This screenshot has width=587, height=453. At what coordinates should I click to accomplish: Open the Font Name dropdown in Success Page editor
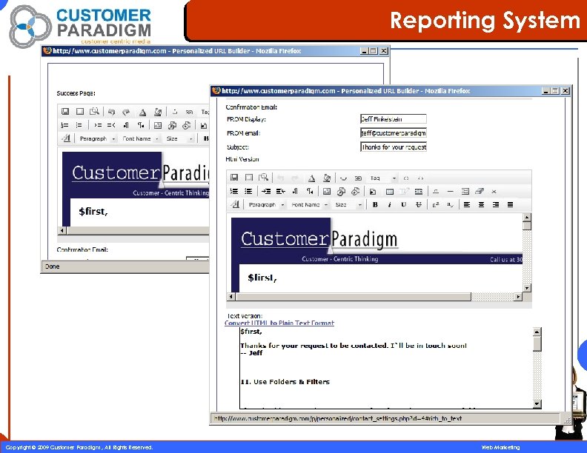(140, 138)
